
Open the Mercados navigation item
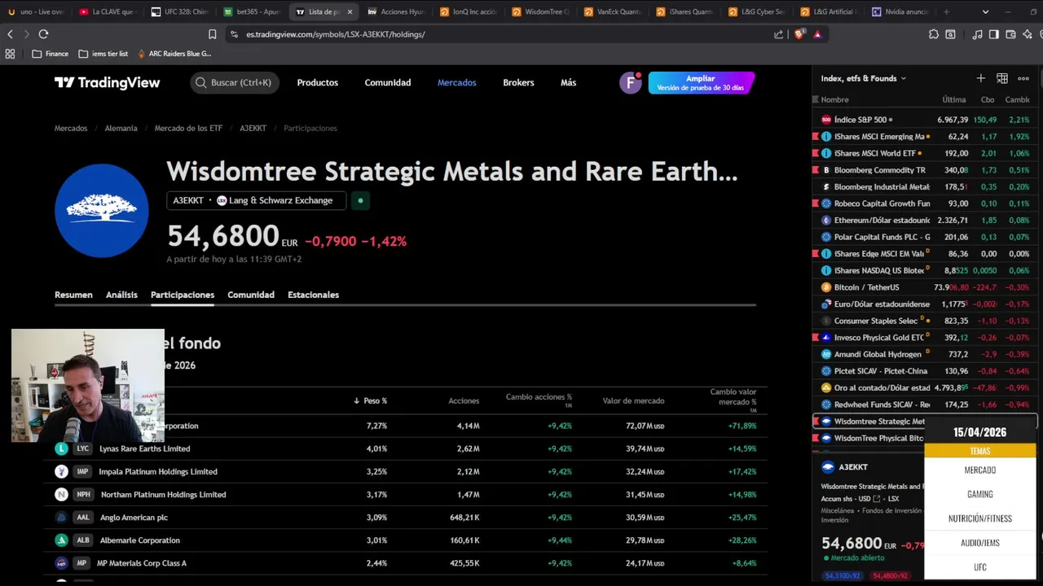click(456, 83)
